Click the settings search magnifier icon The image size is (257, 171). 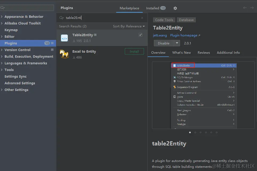(2, 8)
